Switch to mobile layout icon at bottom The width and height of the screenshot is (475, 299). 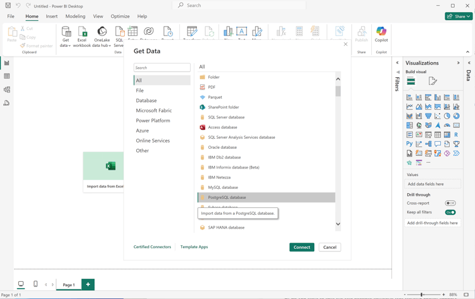[x=35, y=284]
